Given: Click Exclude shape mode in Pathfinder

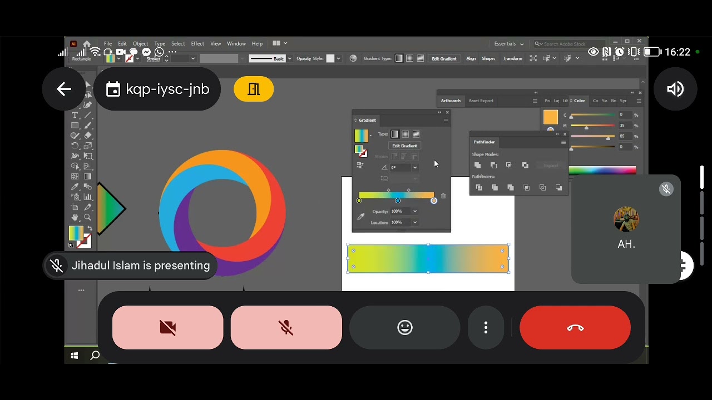Looking at the screenshot, I should point(525,166).
